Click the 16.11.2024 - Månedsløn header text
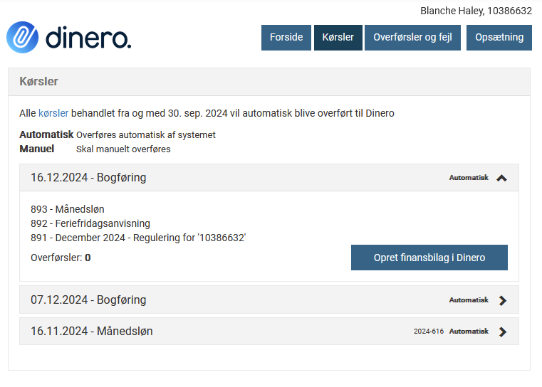Image resolution: width=542 pixels, height=387 pixels. pyautogui.click(x=92, y=331)
